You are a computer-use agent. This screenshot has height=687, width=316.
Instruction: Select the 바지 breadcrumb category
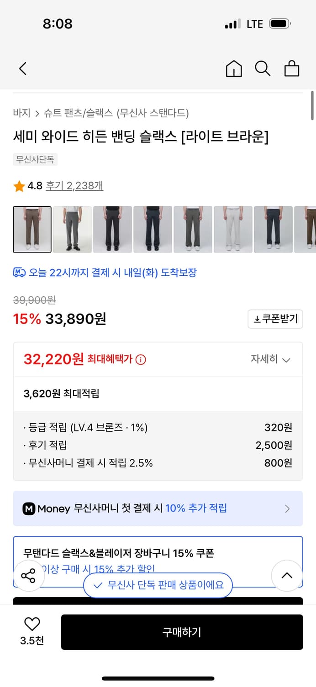coord(21,113)
